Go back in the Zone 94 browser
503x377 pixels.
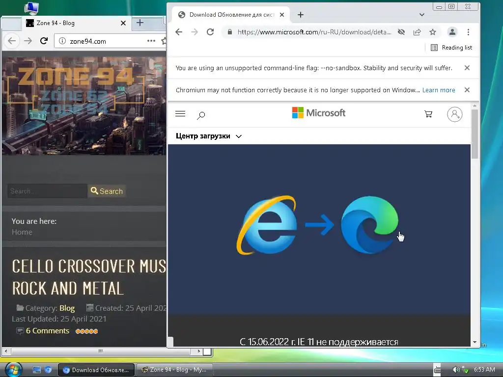[x=12, y=41]
